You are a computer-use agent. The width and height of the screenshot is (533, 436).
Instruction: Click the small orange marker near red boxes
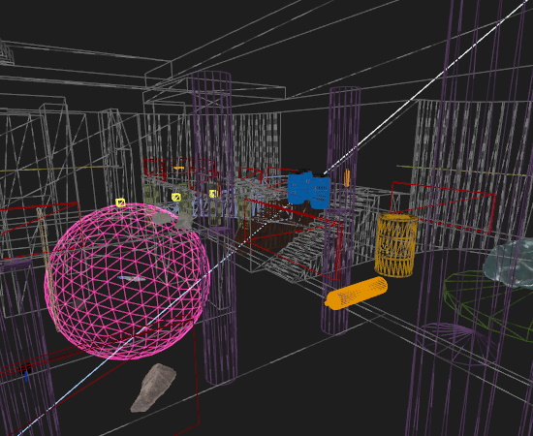pyautogui.click(x=179, y=168)
